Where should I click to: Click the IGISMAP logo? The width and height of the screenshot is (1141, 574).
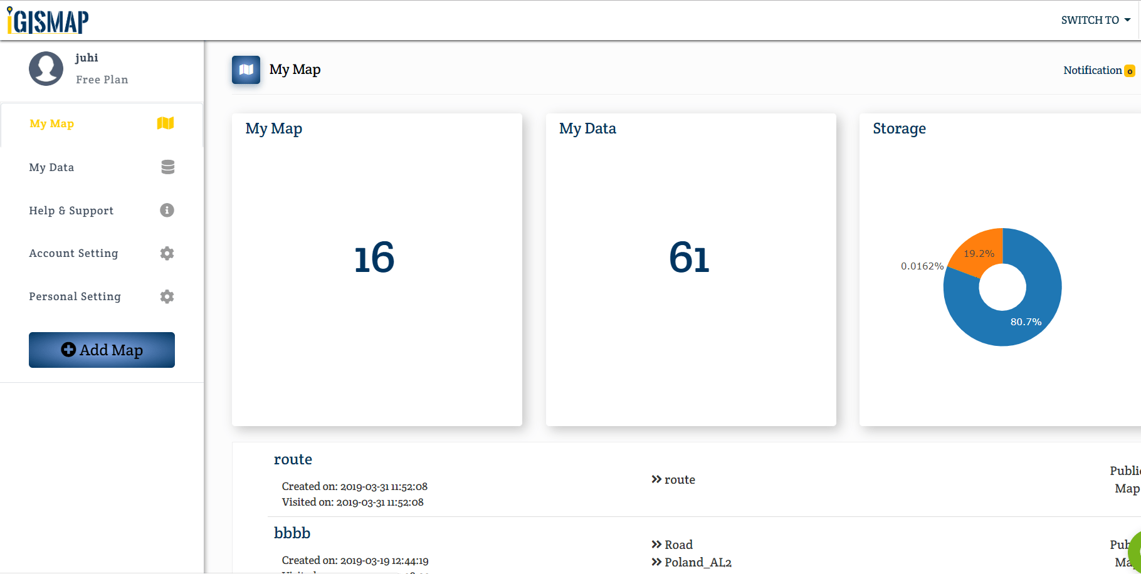[48, 21]
